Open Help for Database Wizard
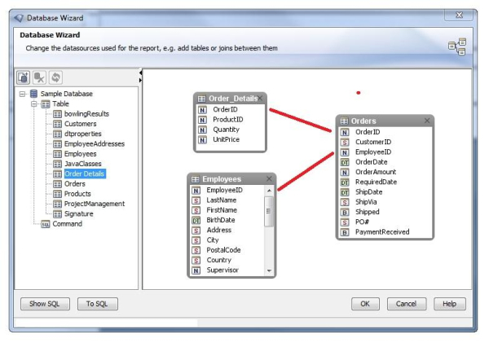 click(x=449, y=304)
